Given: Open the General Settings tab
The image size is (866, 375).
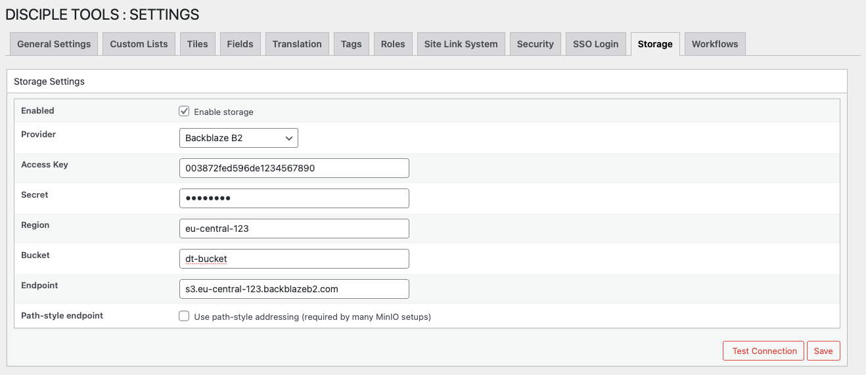Looking at the screenshot, I should click(x=54, y=44).
